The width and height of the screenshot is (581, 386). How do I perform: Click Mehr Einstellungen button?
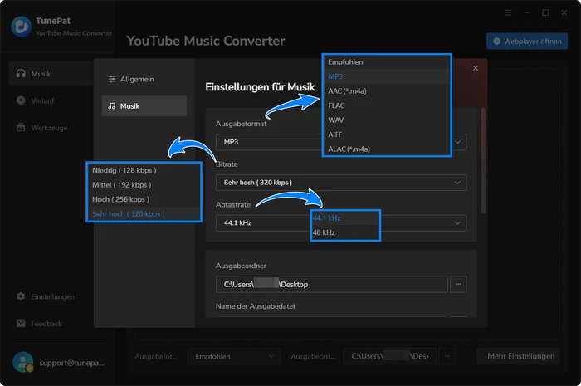pos(518,356)
